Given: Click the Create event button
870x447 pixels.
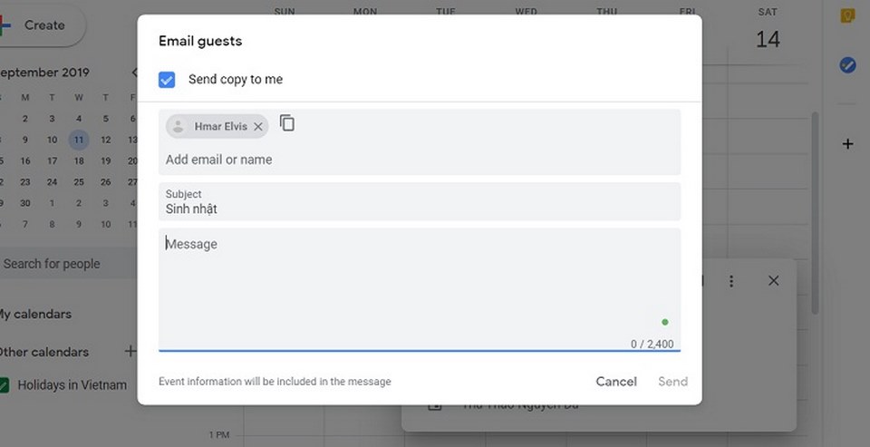Looking at the screenshot, I should click(41, 25).
